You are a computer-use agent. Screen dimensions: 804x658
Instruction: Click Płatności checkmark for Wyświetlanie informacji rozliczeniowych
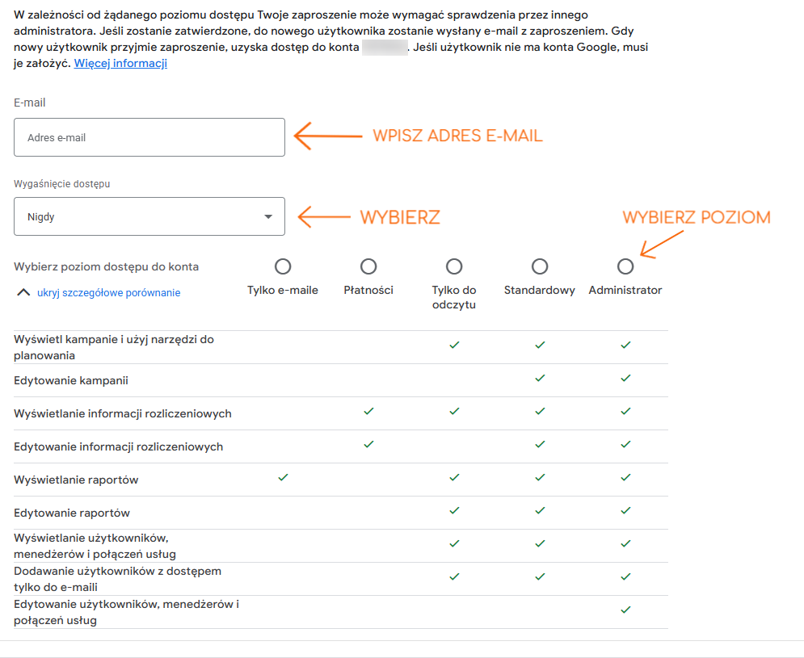(x=368, y=411)
